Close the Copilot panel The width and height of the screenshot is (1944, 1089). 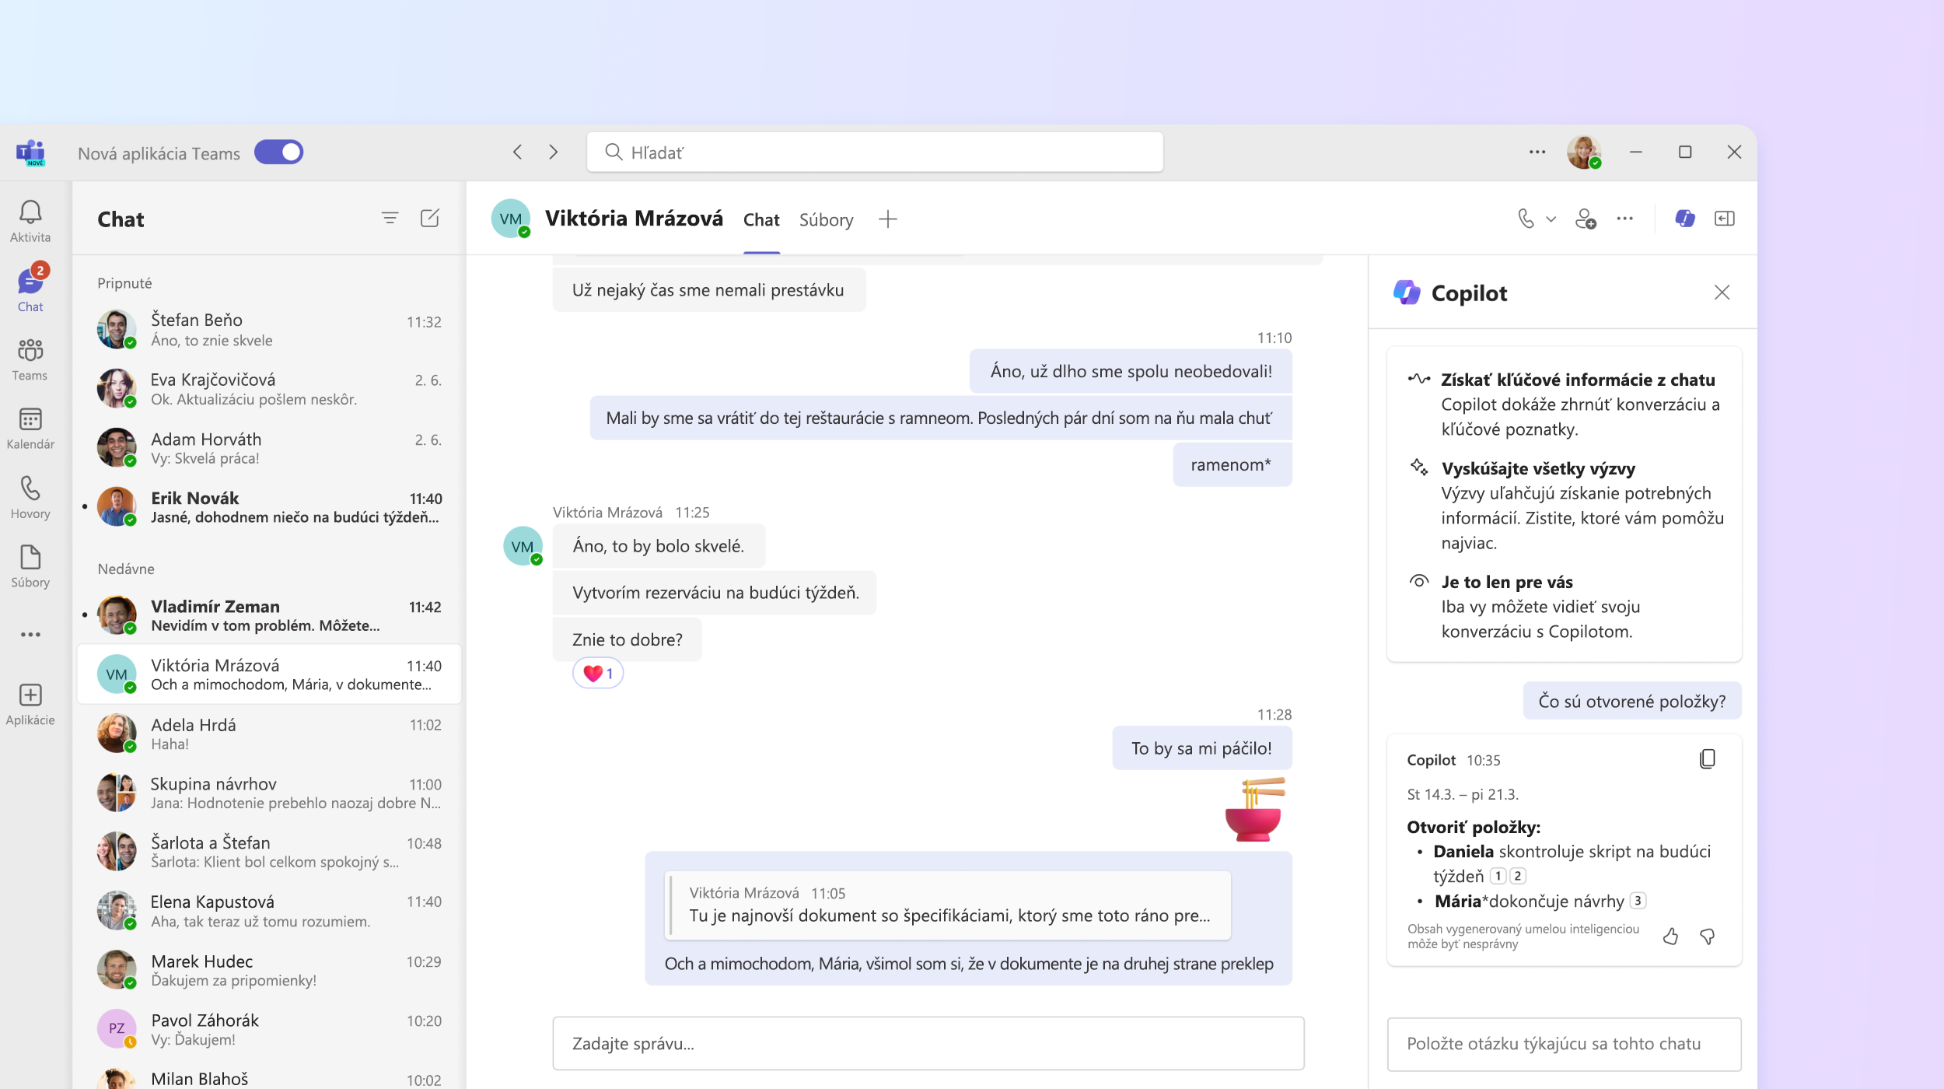tap(1722, 292)
